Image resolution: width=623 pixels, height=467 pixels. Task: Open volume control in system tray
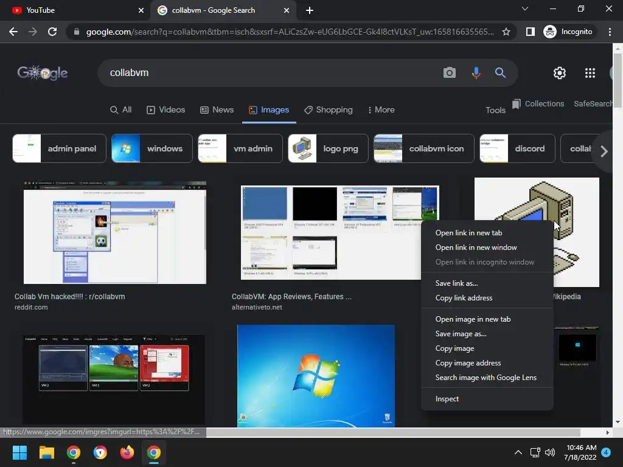pos(550,452)
